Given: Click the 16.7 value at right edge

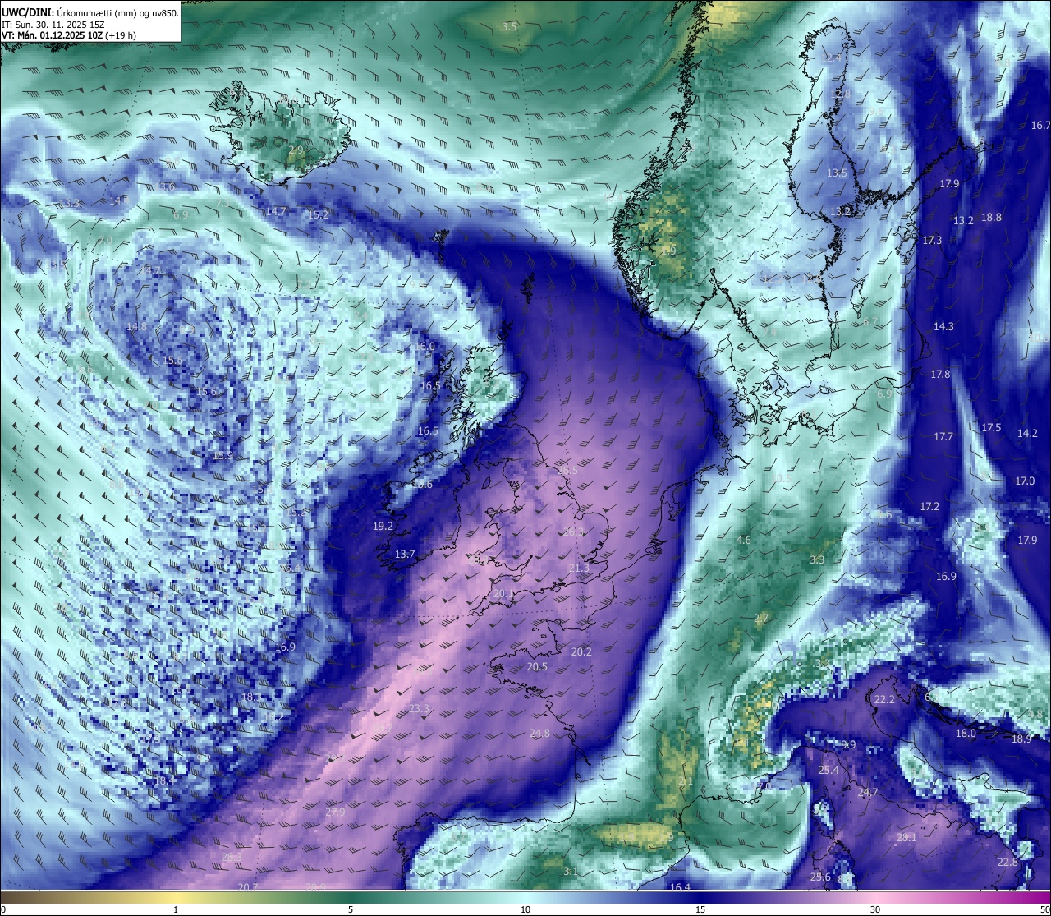Looking at the screenshot, I should (x=1040, y=126).
